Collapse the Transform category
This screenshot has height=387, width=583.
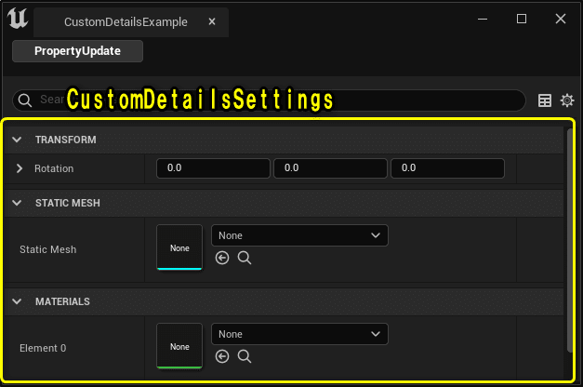pos(18,140)
